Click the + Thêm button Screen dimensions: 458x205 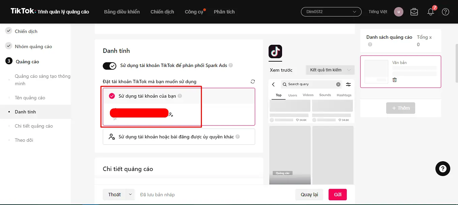tap(401, 108)
